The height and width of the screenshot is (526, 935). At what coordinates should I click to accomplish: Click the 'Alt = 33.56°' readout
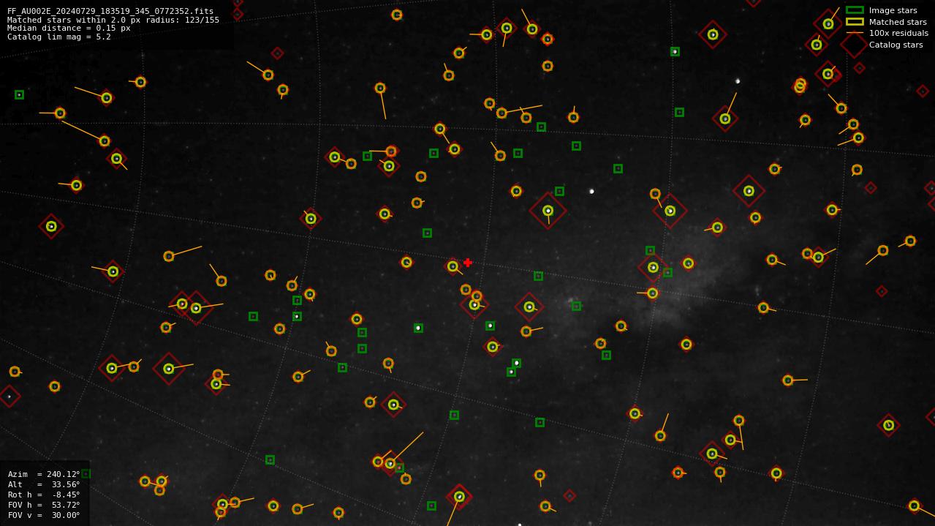pos(44,484)
